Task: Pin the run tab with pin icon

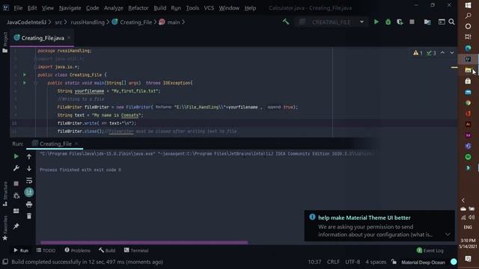Action: click(16, 226)
